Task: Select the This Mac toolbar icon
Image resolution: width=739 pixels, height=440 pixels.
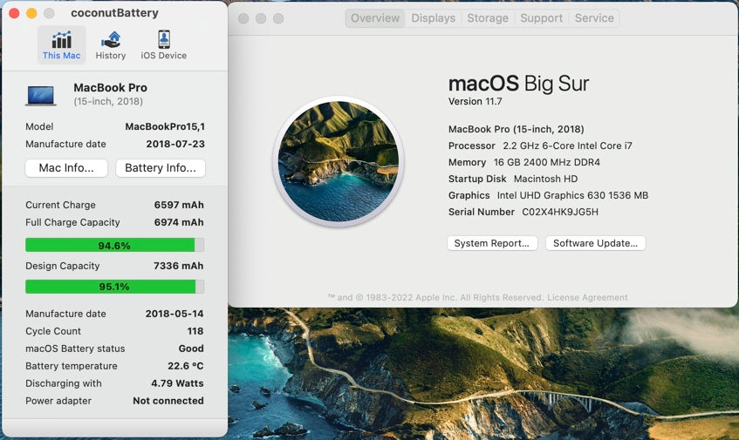Action: point(61,45)
